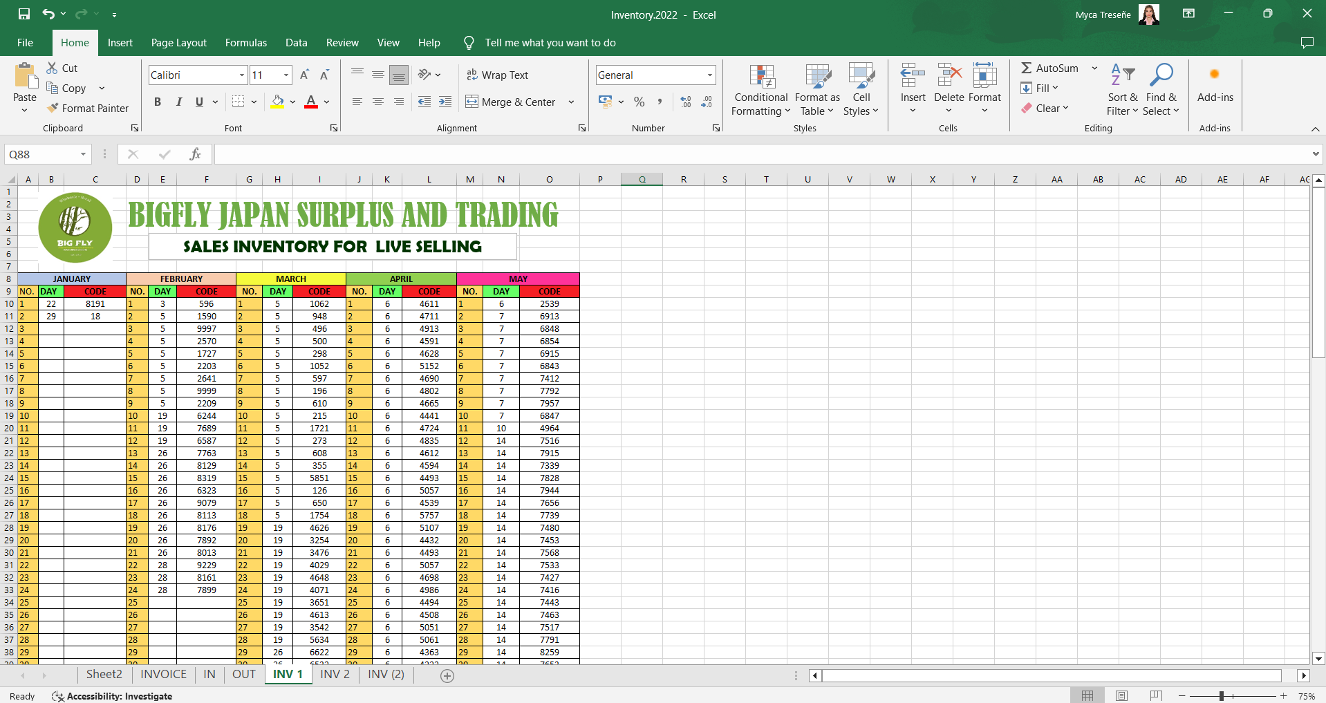Screen dimensions: 1326x703
Task: Toggle Middle Align
Action: click(378, 75)
